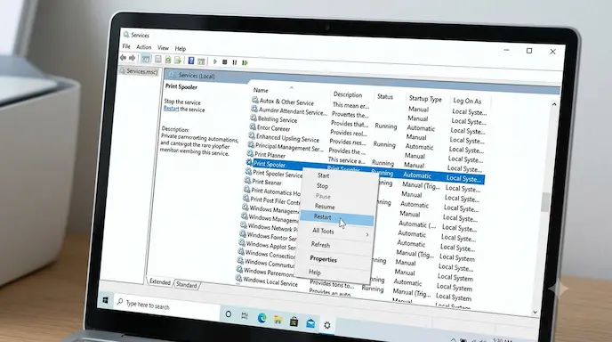Click the Type here to search box
The width and height of the screenshot is (612, 342).
click(167, 305)
